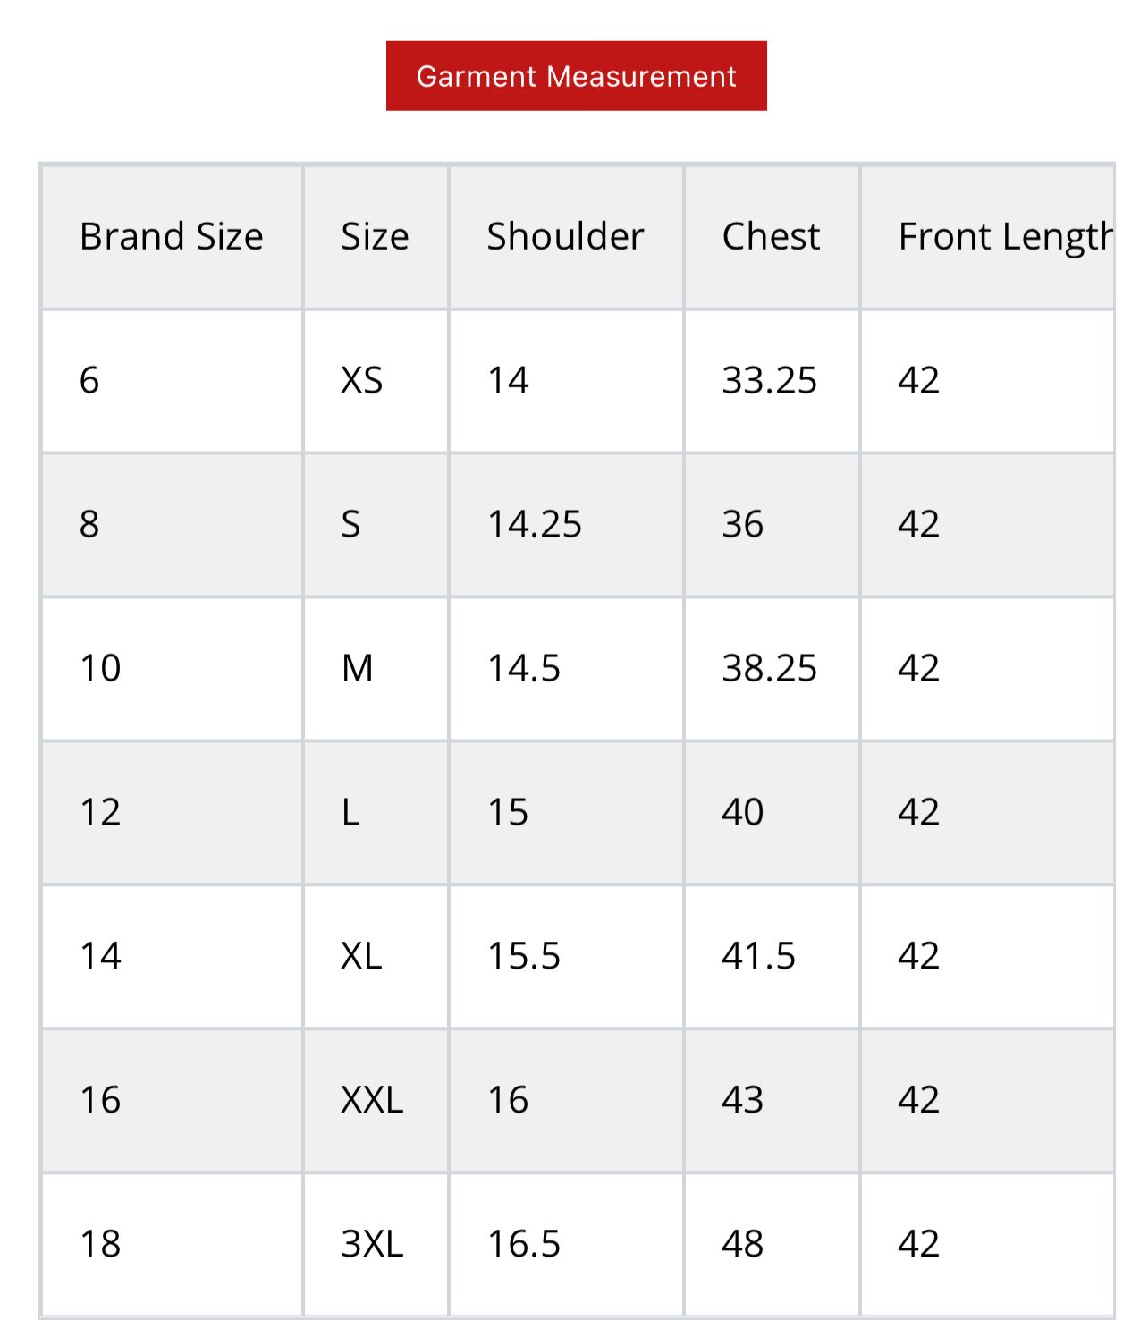Viewport: 1140px width, 1320px height.
Task: Select the XS size cell
Action: point(362,381)
